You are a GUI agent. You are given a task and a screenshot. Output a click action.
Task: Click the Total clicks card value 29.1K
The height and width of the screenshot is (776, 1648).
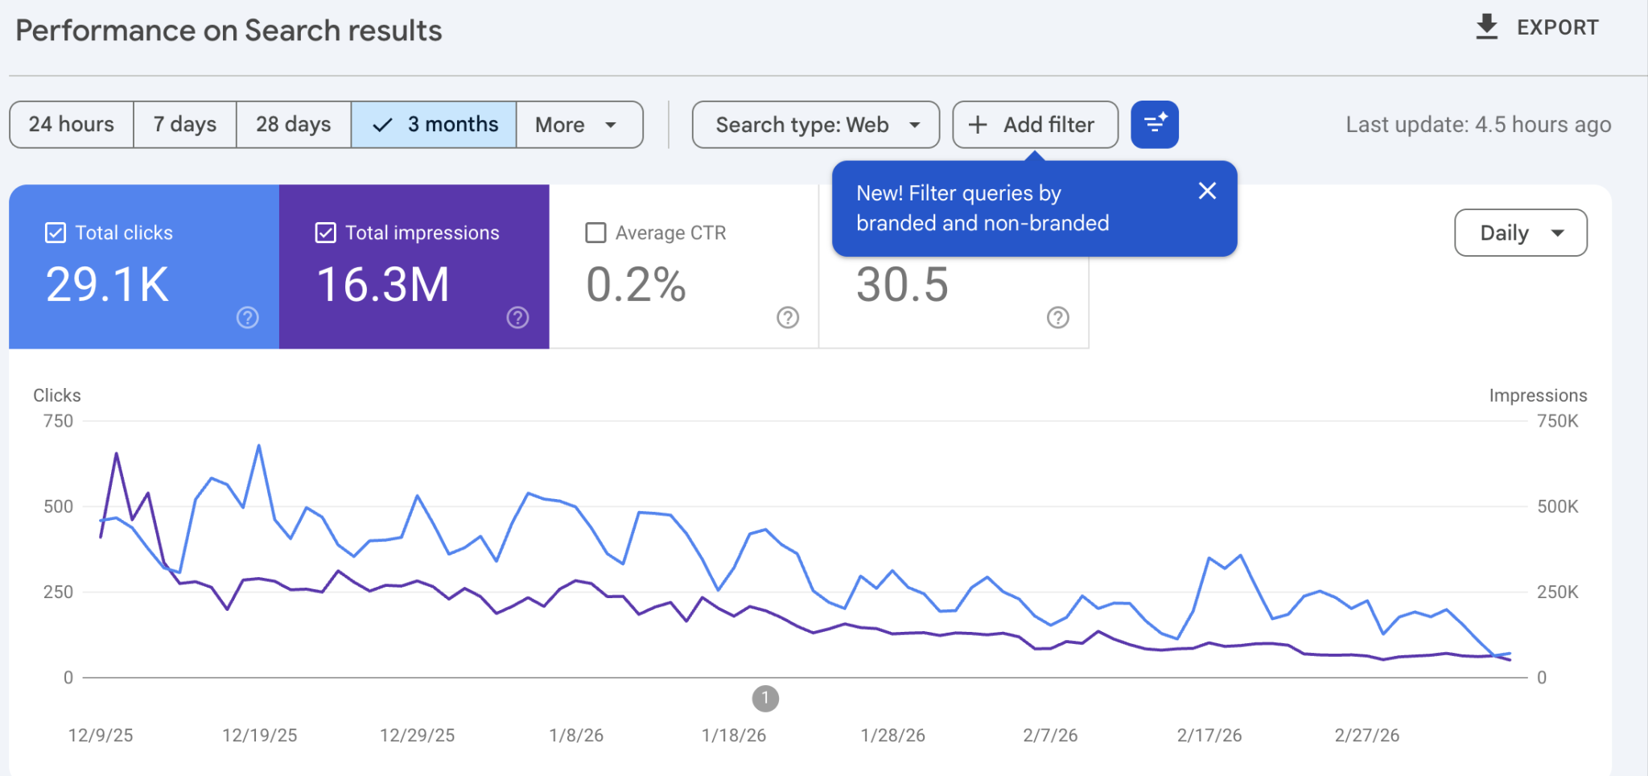[x=107, y=285]
